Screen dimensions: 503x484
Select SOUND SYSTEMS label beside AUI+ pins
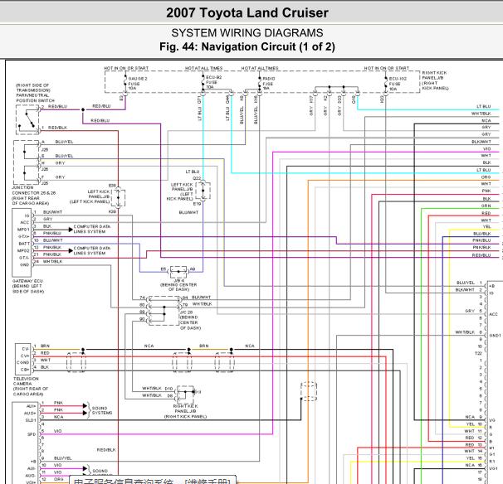click(102, 410)
